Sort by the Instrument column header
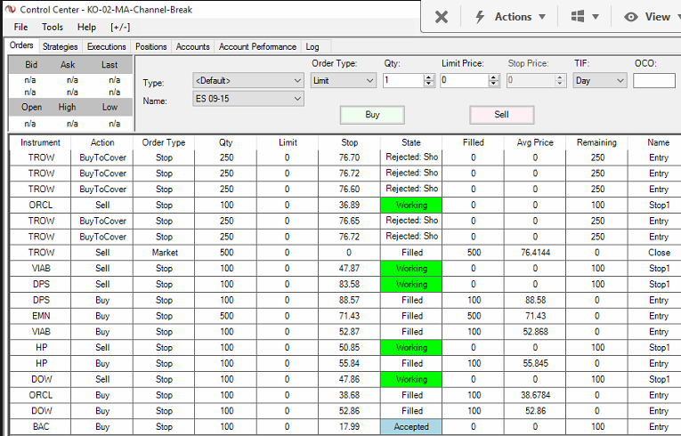 click(x=40, y=142)
